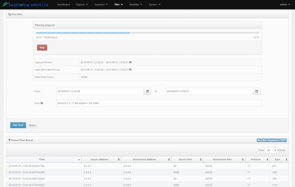Sort table by Destination Address column
This screenshot has width=295, height=187.
pos(146,159)
